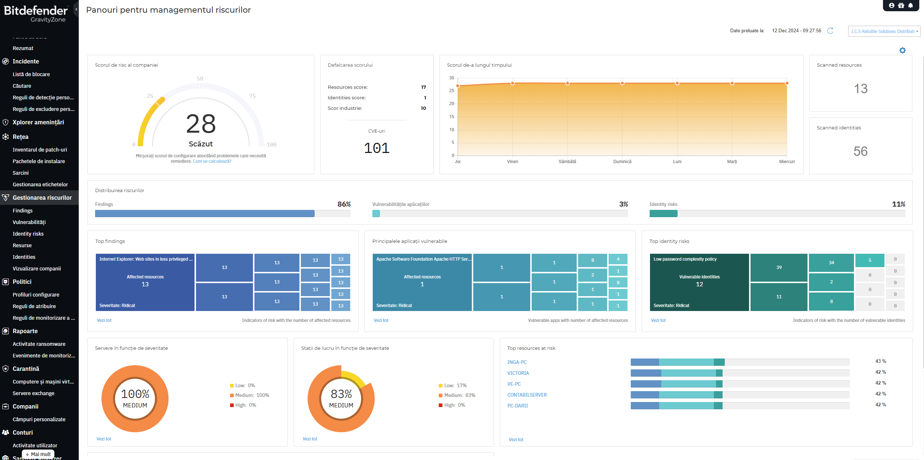Screen dimensions: 924x460
Task: Open the company selector dropdown
Action: pyautogui.click(x=884, y=31)
